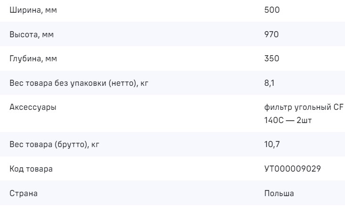Click the 'Глубина, мм' label

click(x=31, y=59)
